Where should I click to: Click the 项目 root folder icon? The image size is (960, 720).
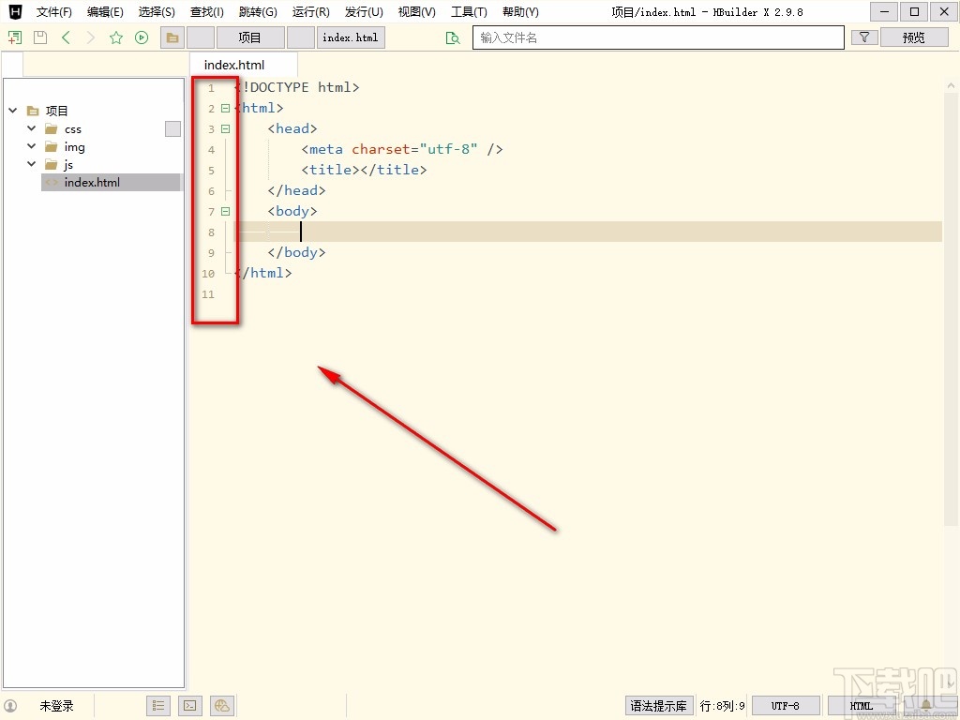tap(33, 111)
